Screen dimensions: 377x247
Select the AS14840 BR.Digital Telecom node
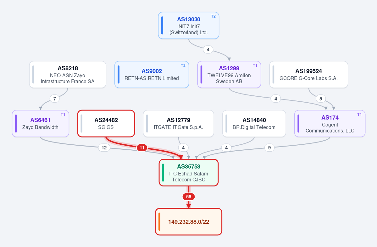click(x=254, y=124)
